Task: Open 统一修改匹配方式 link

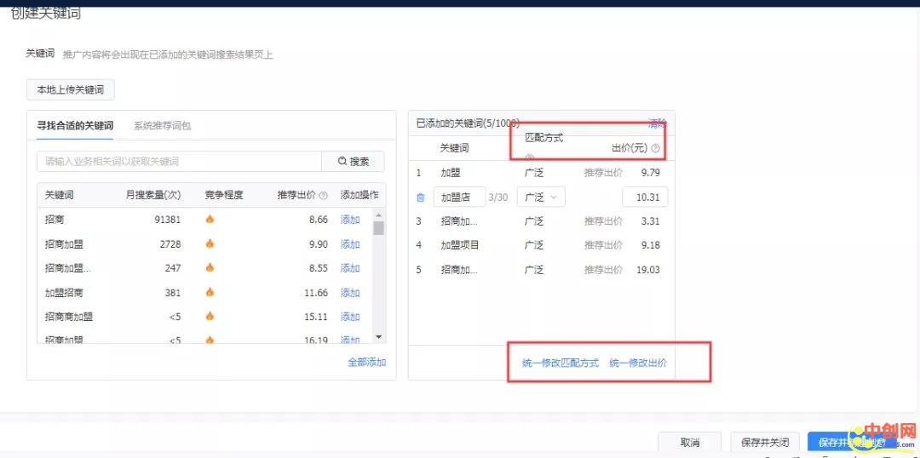Action: (561, 364)
